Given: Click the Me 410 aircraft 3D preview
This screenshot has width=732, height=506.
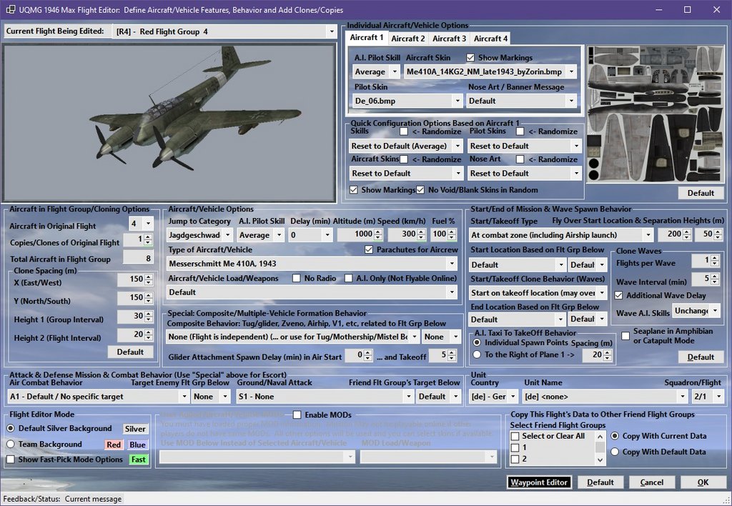Looking at the screenshot, I should coord(169,123).
